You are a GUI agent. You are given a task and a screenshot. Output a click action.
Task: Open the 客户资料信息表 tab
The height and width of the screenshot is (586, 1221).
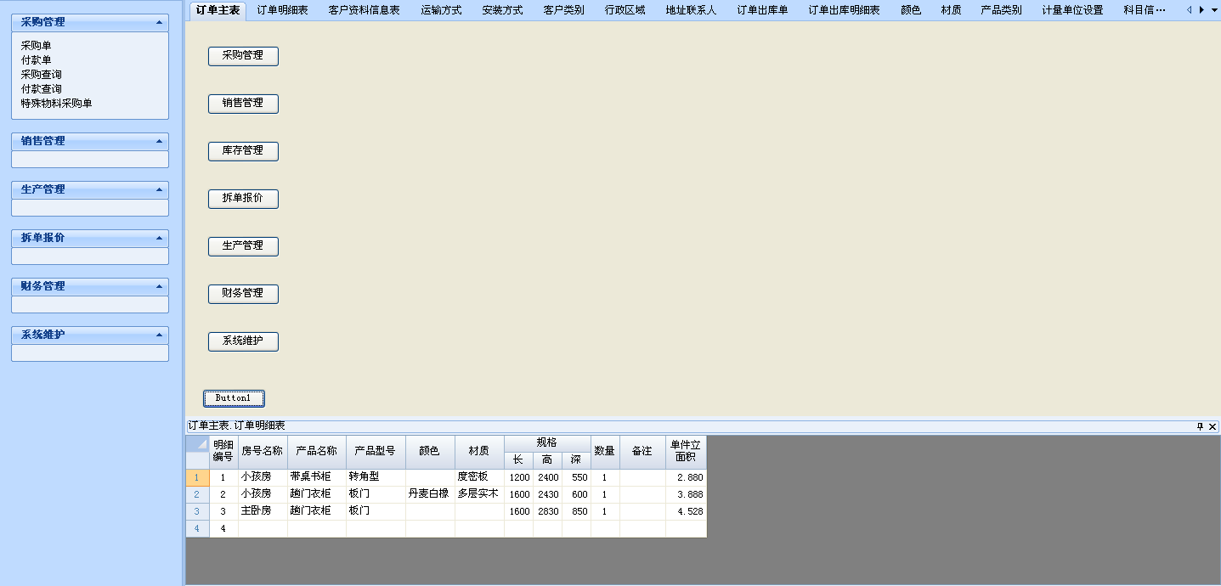[364, 10]
